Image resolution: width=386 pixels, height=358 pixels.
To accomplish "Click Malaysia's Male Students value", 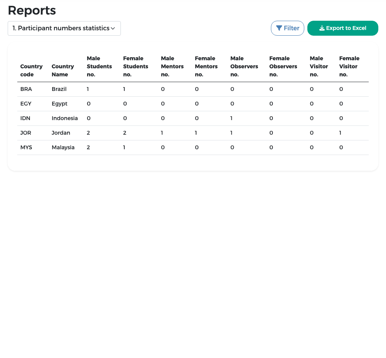I will point(88,147).
